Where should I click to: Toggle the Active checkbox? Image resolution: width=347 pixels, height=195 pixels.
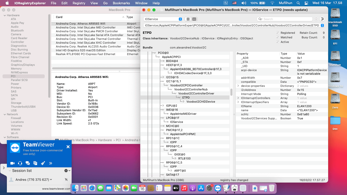[x=277, y=42]
